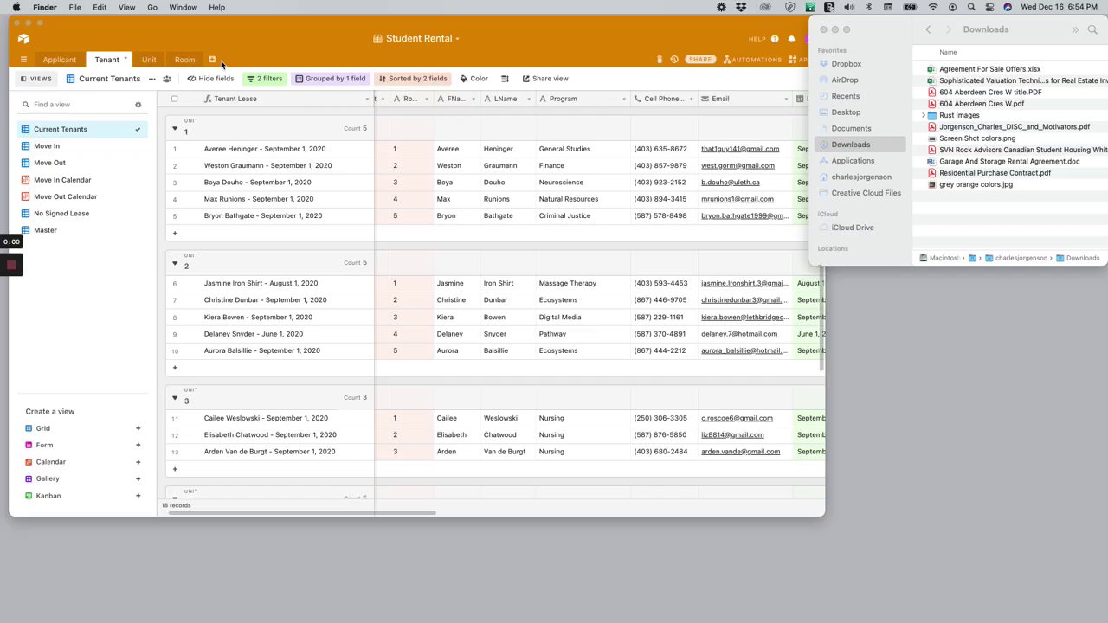Click Share view button
The image size is (1108, 623).
coord(545,79)
